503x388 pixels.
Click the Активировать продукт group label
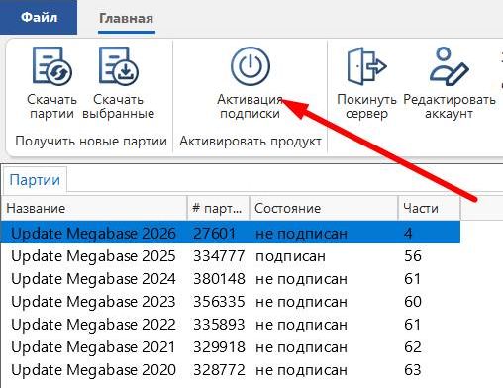(251, 142)
